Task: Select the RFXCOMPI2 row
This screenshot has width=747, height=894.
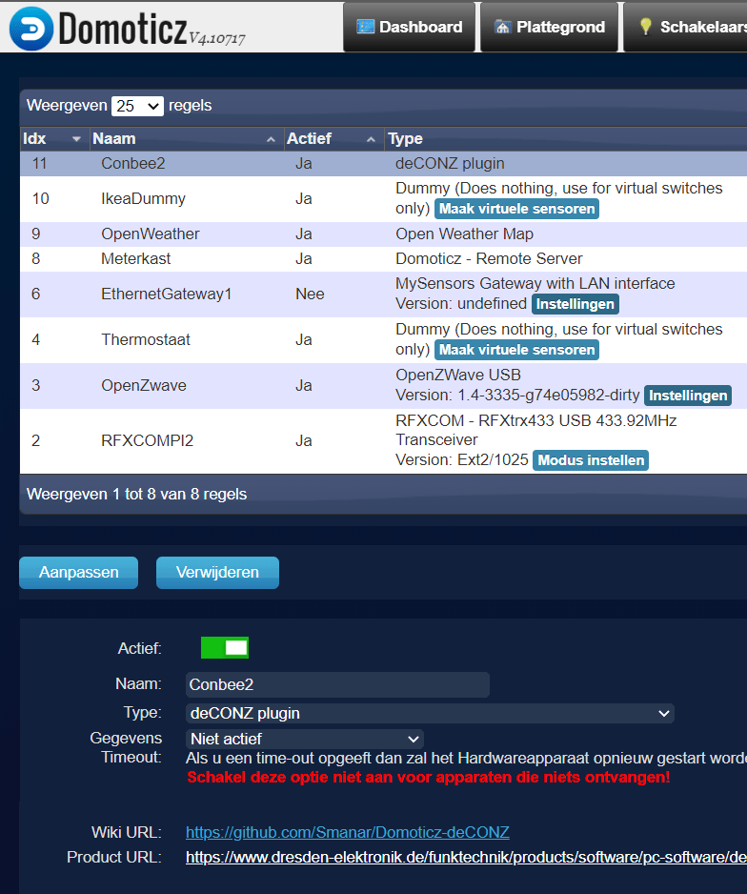Action: point(383,440)
